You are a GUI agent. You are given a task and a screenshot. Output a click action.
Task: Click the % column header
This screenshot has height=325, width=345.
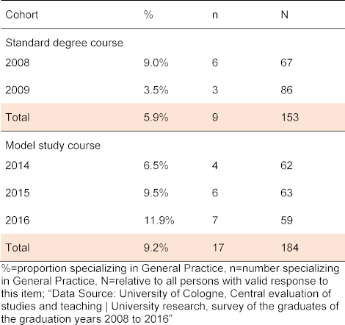coord(148,15)
